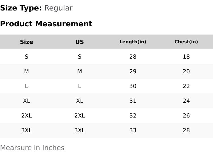
Task: Click the Regular size type value
Action: [x=58, y=8]
